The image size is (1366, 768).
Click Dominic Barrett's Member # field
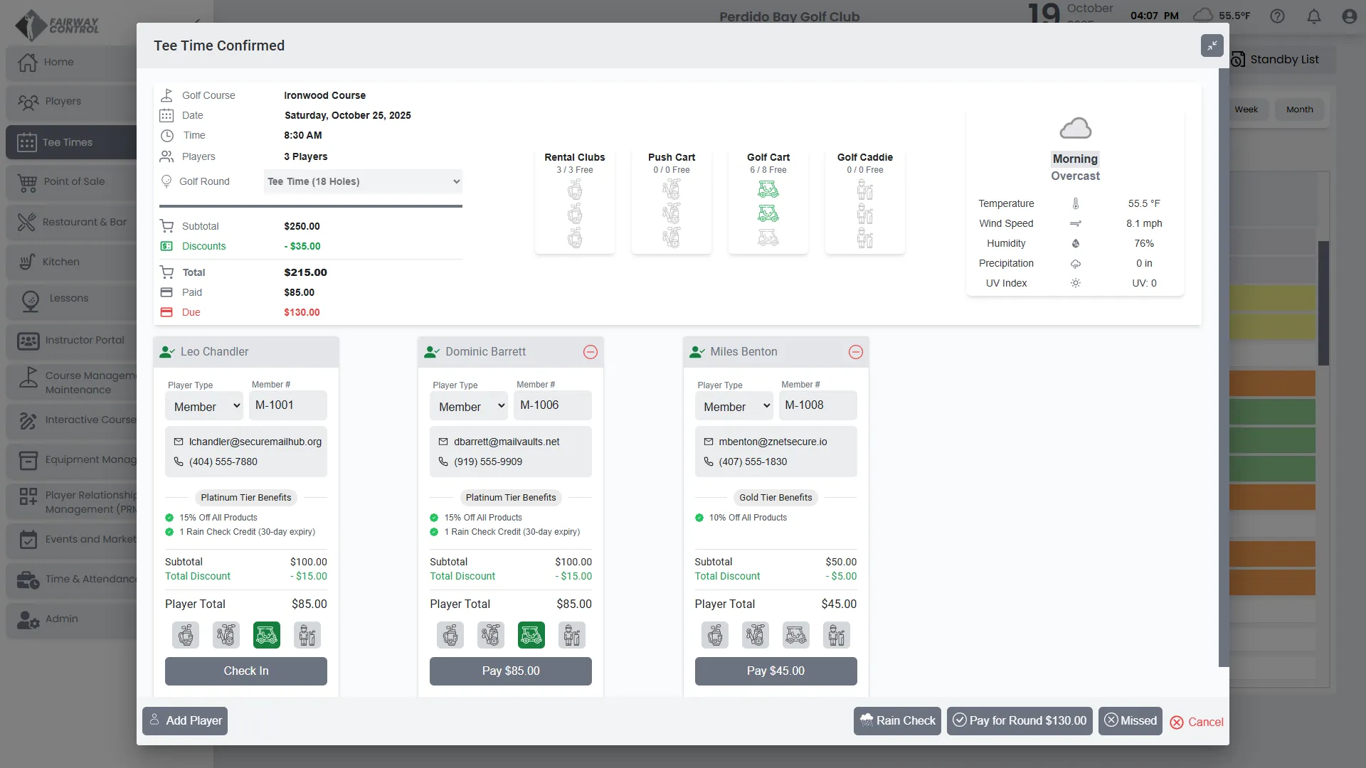554,405
